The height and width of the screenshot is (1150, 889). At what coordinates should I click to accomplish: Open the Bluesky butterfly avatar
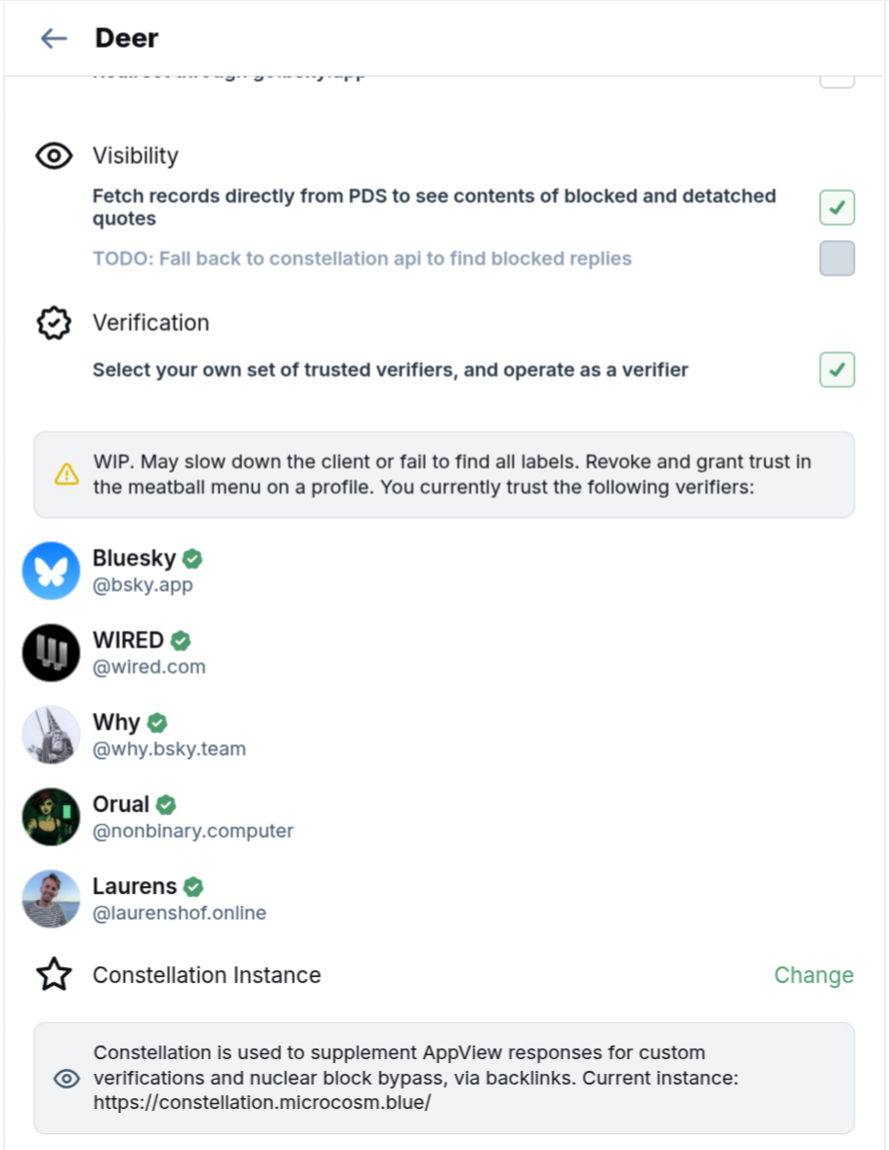click(51, 571)
